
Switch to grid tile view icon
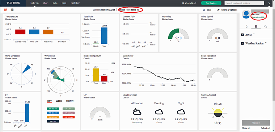(x=6, y=10)
